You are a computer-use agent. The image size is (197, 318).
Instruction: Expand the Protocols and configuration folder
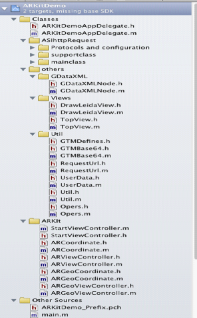click(32, 47)
